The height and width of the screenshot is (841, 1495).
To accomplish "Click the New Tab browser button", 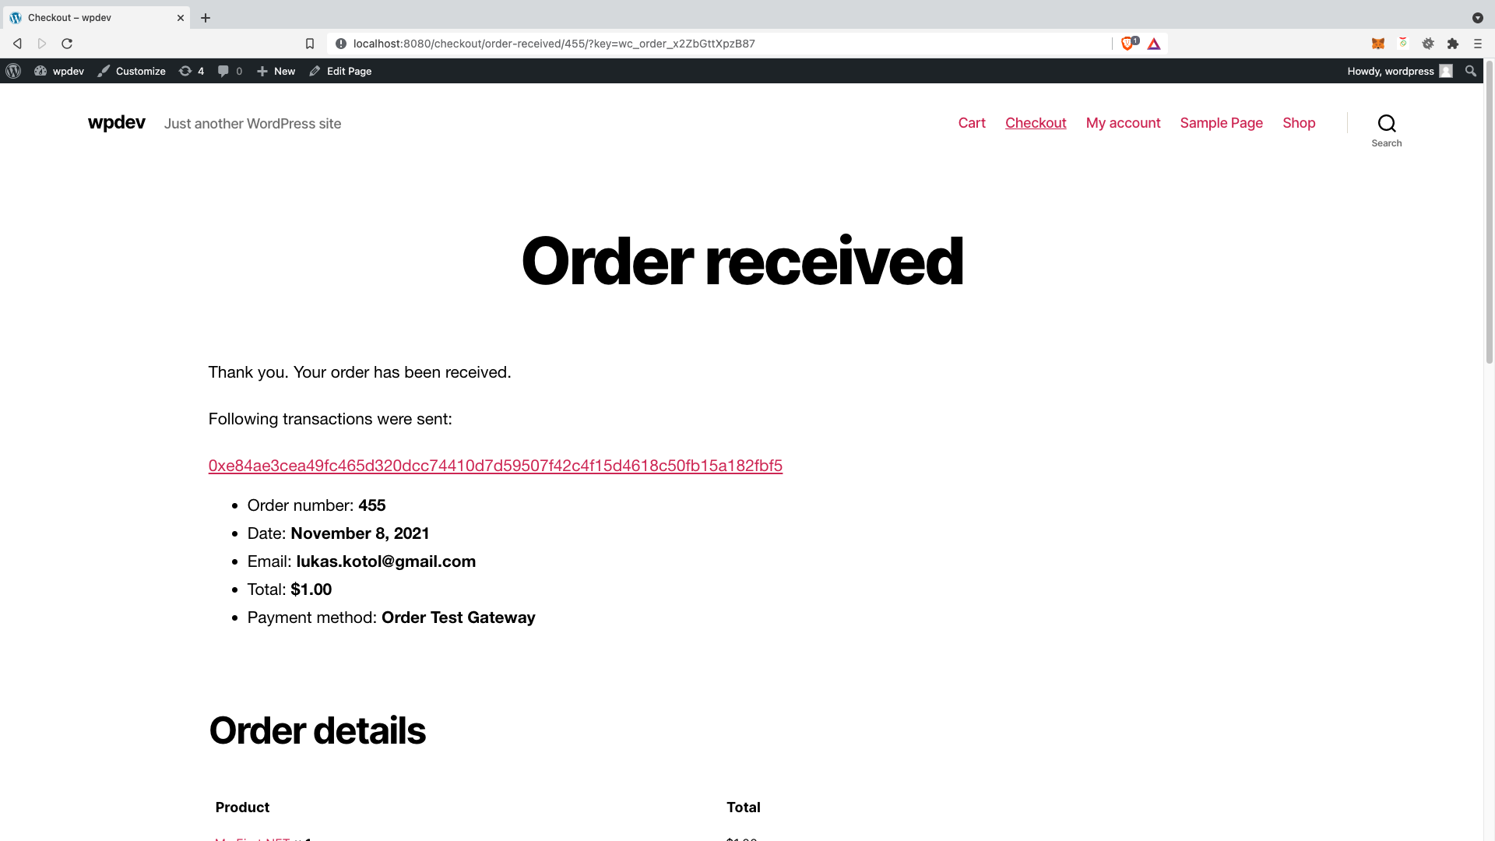I will coord(206,17).
